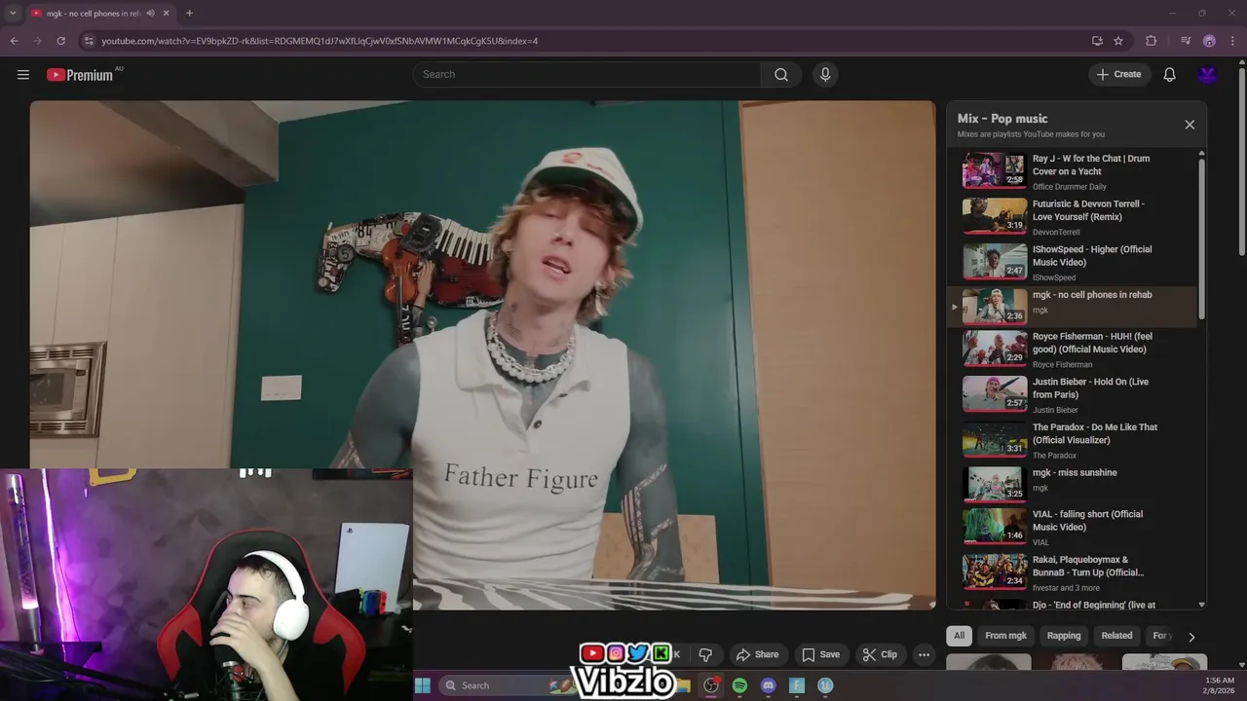Open IShowSpeed Higher thumbnail
Screen dimensions: 1247x701
pos(995,261)
